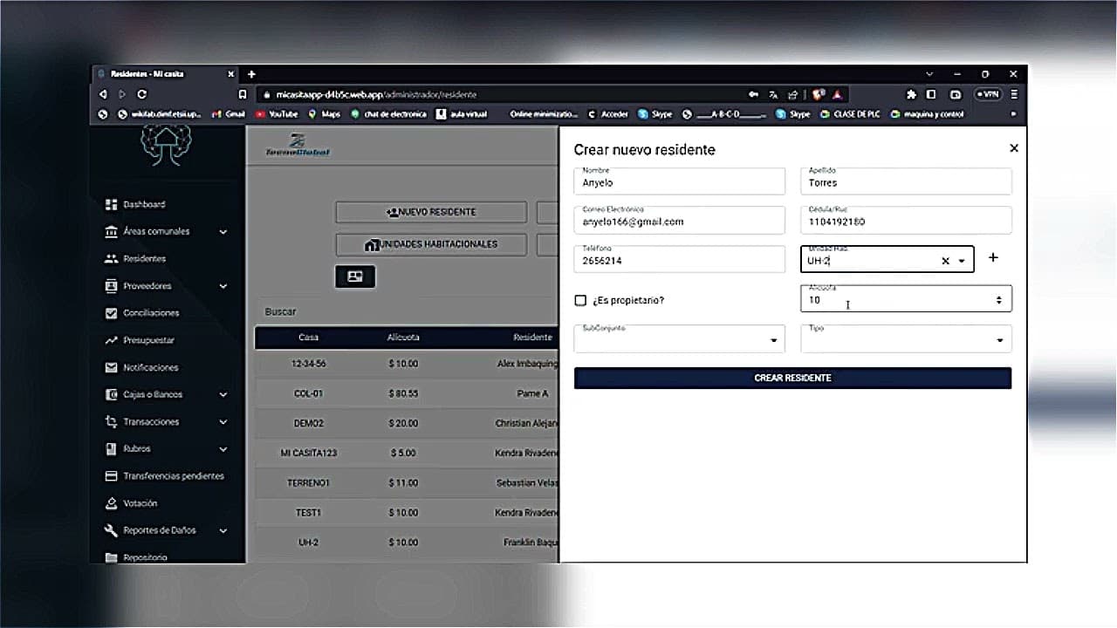Click the NUEVO RESIDENTE button
The image size is (1117, 628).
(431, 212)
